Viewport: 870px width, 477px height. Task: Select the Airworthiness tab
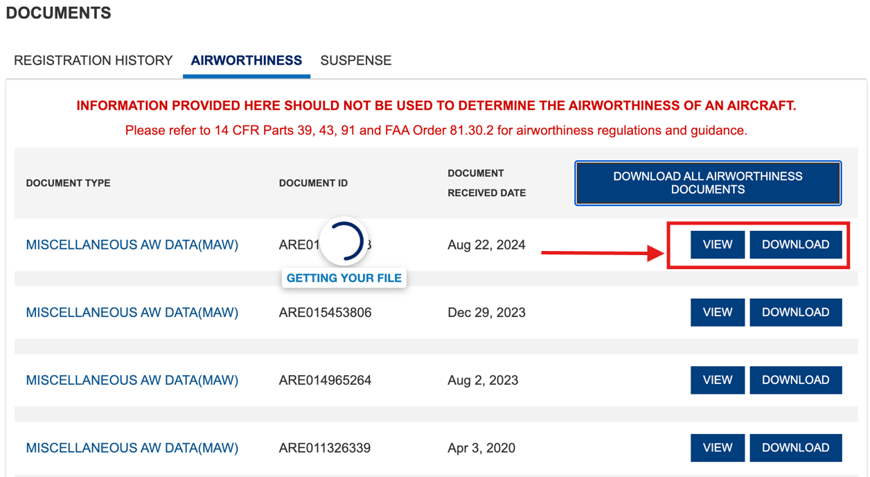click(246, 61)
